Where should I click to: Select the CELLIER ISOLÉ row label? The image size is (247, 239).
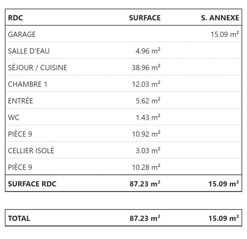point(31,151)
